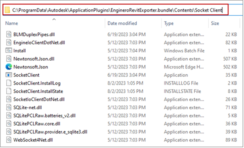Screen dimensions: 244x148
Task: Select SQLitePCLRaw.core.dll file icon
Action: point(9,123)
